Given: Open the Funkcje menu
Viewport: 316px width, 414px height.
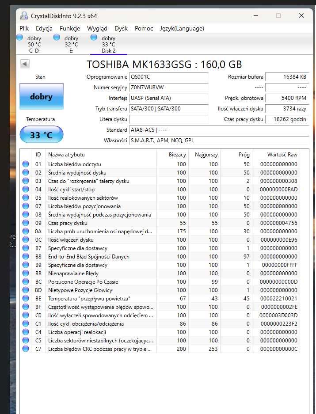Looking at the screenshot, I should point(70,28).
